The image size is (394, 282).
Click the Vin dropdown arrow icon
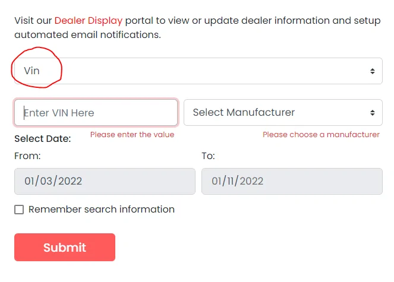372,71
